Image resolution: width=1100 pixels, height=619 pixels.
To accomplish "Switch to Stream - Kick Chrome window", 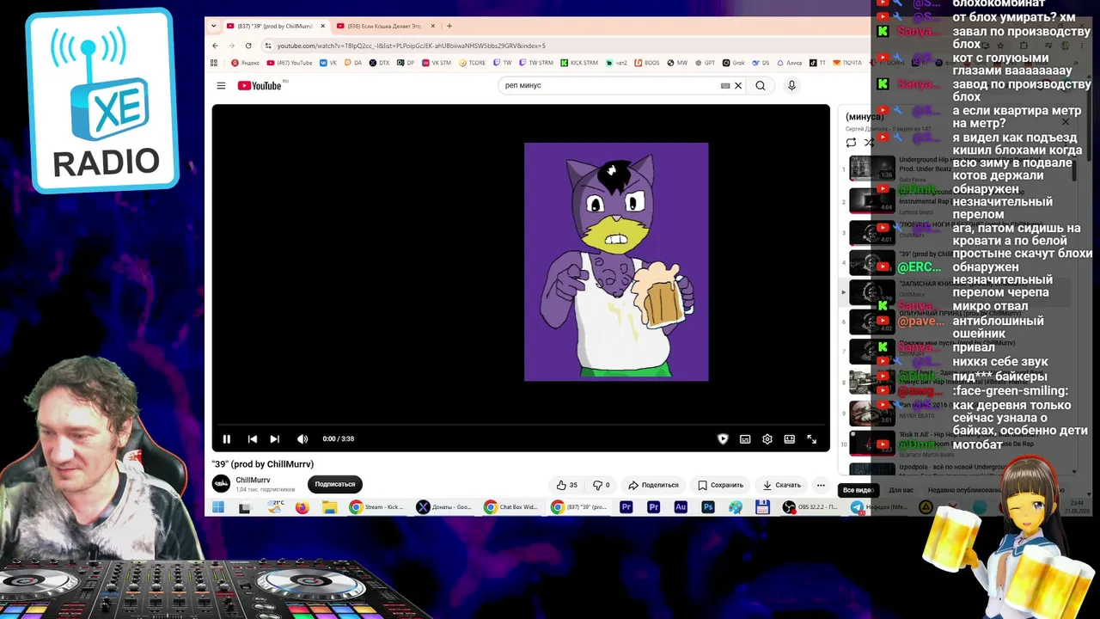I will pyautogui.click(x=377, y=507).
